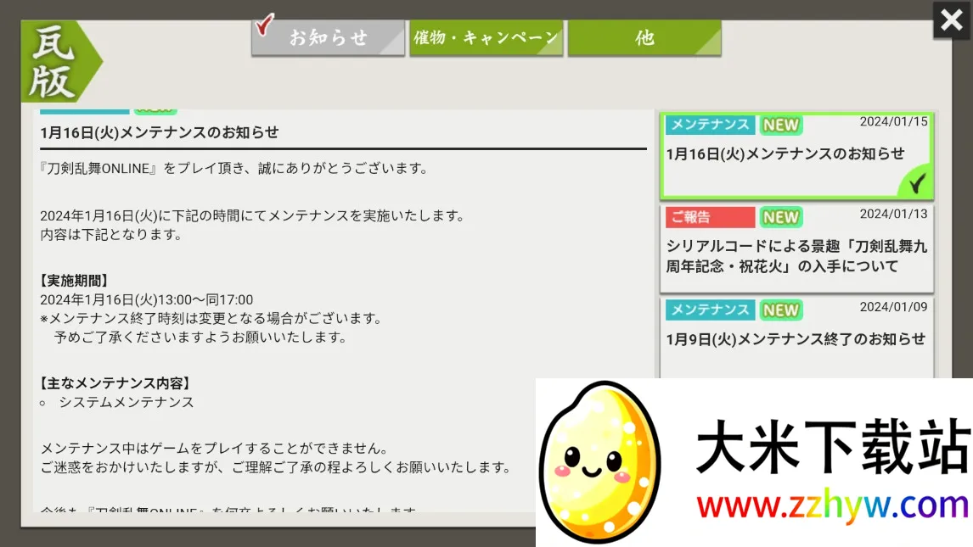Open the 催物・キャンペーン tab
973x547 pixels.
[x=486, y=38]
